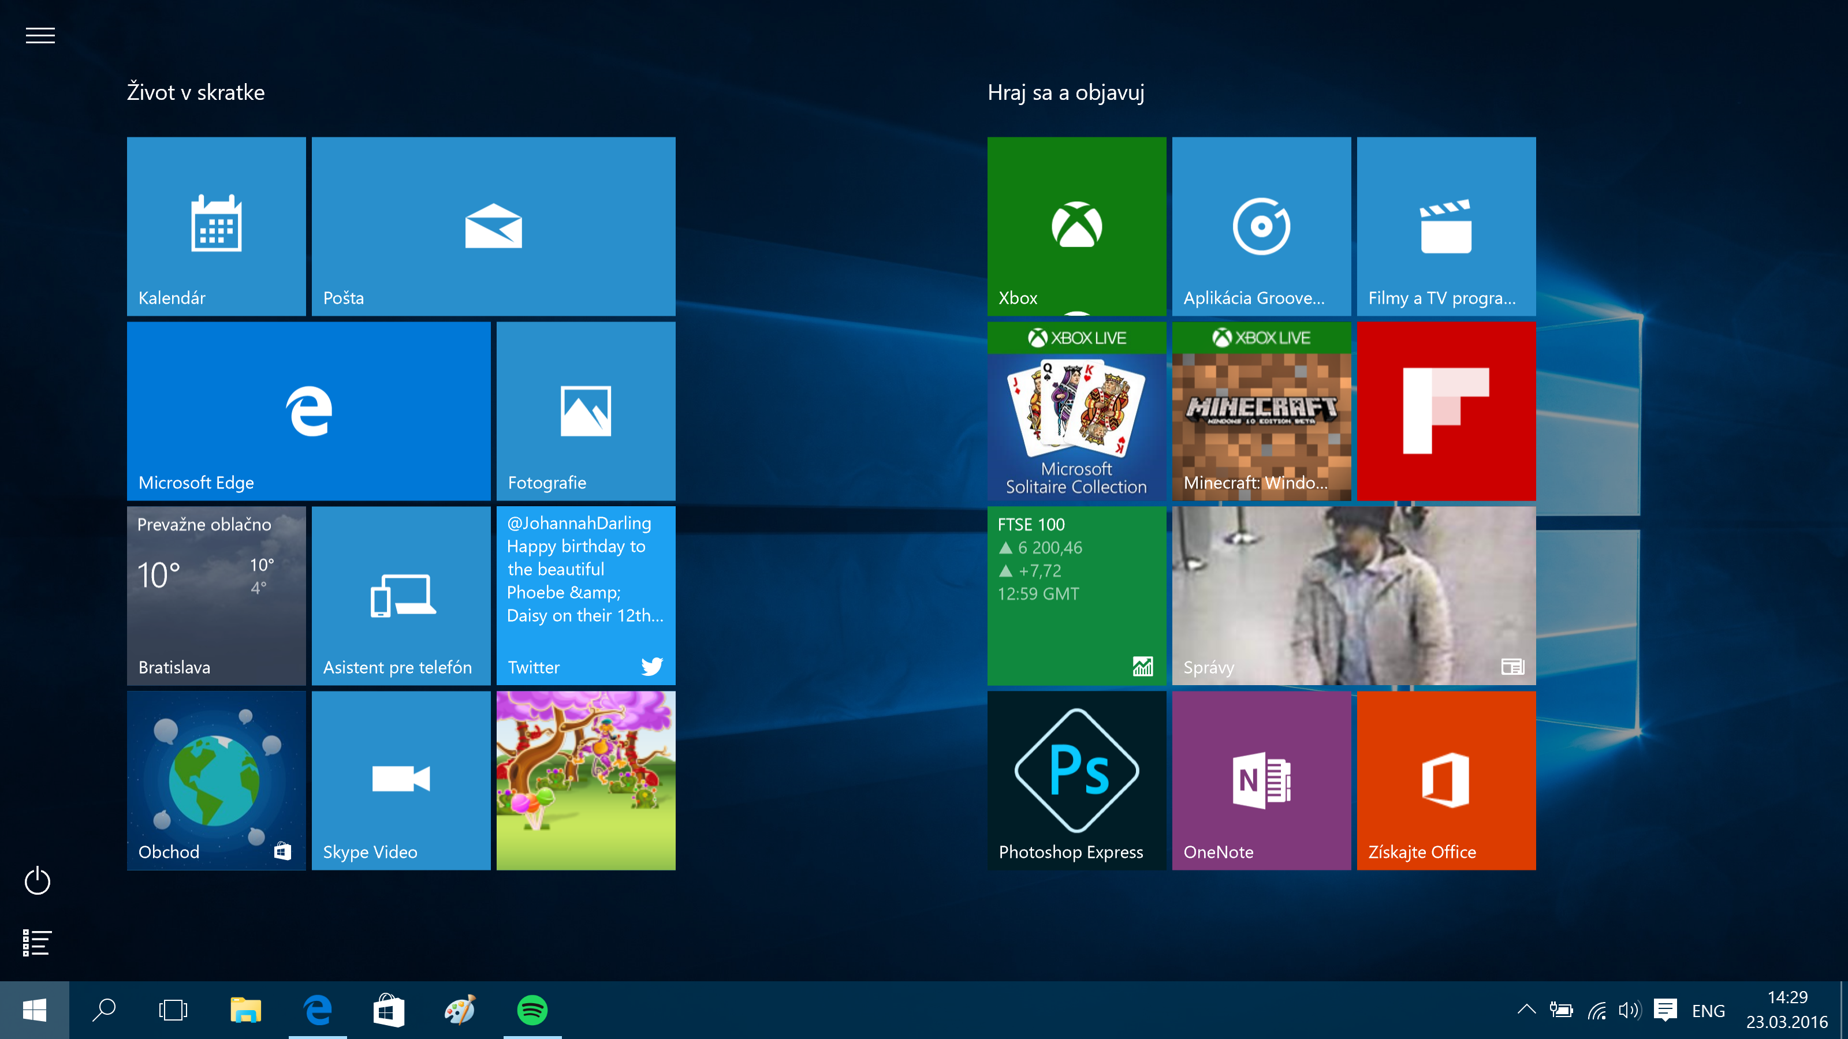Screen dimensions: 1848x1039
Task: Switch to Spotify on the taskbar
Action: coord(532,1010)
